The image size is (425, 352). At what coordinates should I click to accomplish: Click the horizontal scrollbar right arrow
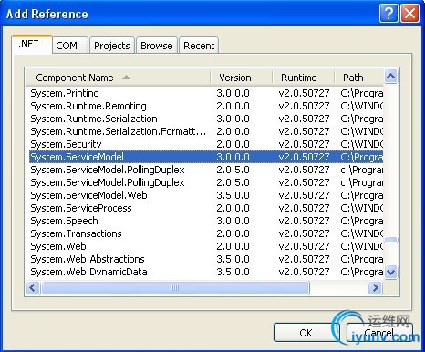click(x=376, y=287)
